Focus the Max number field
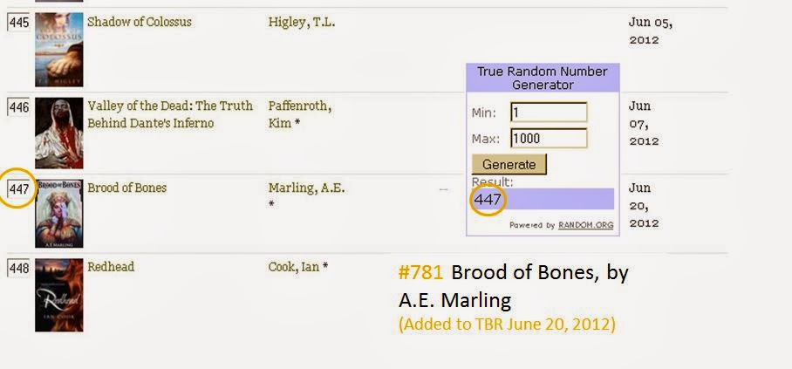The width and height of the screenshot is (792, 369). [549, 138]
